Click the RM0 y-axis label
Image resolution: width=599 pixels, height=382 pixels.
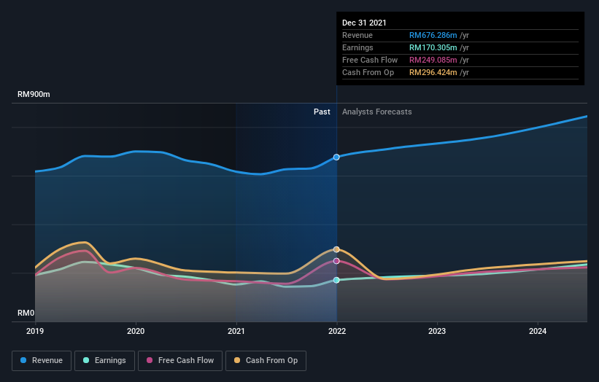[26, 313]
